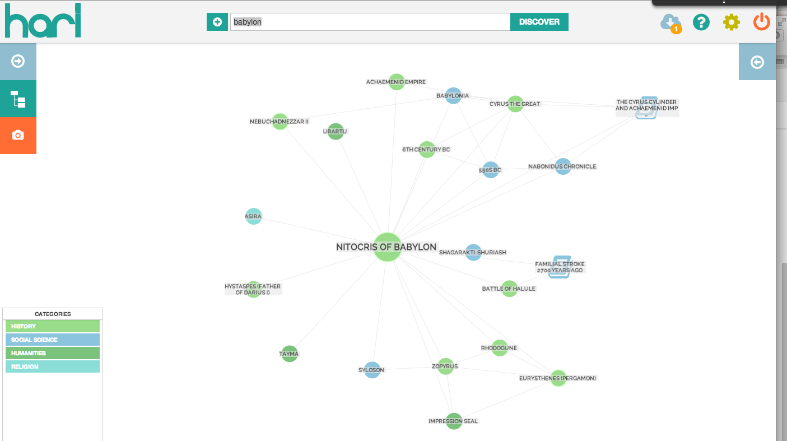This screenshot has width=787, height=441.
Task: Select the Religion category color swatch
Action: pos(53,366)
